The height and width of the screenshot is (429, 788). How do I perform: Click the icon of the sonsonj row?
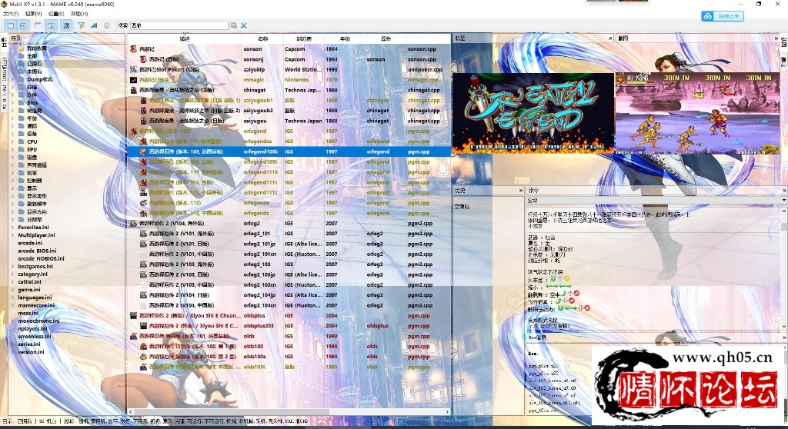[144, 59]
